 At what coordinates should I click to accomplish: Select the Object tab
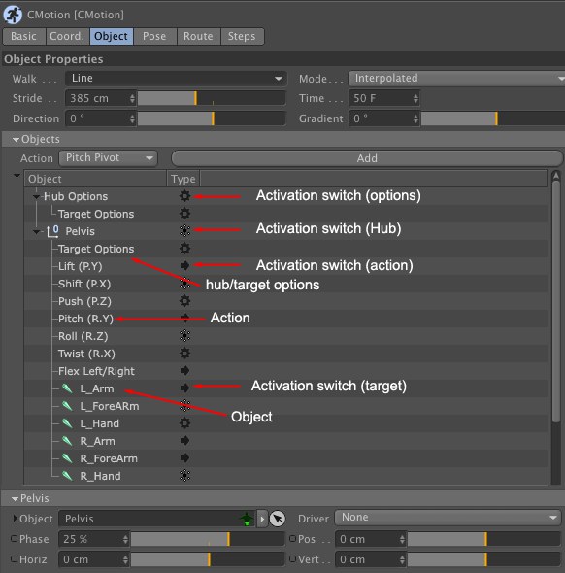point(111,36)
